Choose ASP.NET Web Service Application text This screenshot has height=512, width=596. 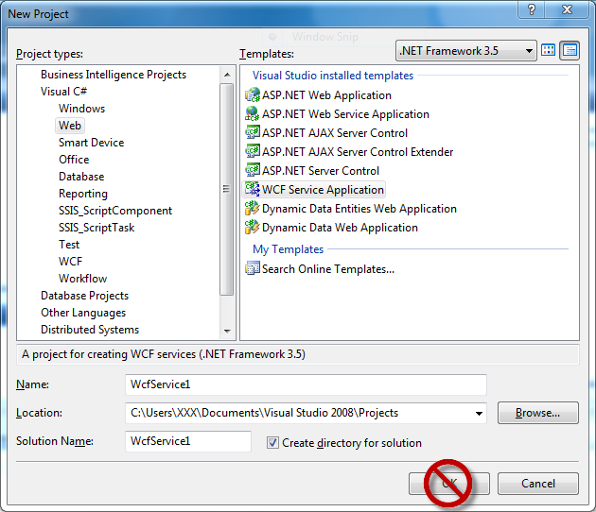(345, 114)
